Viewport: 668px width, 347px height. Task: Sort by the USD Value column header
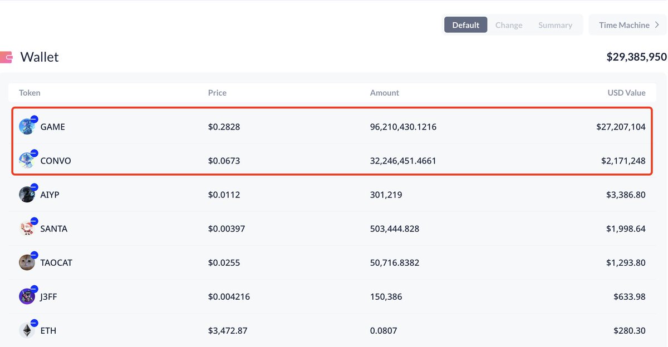[x=626, y=93]
